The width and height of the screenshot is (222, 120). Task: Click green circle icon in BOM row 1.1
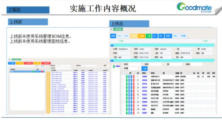127,80
